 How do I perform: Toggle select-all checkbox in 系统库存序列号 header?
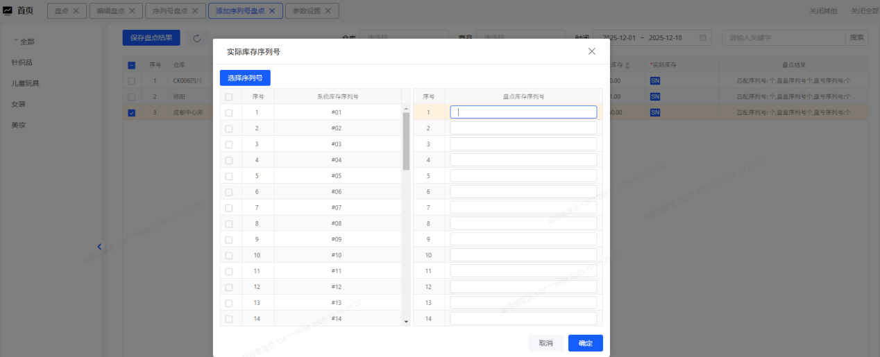click(x=229, y=97)
